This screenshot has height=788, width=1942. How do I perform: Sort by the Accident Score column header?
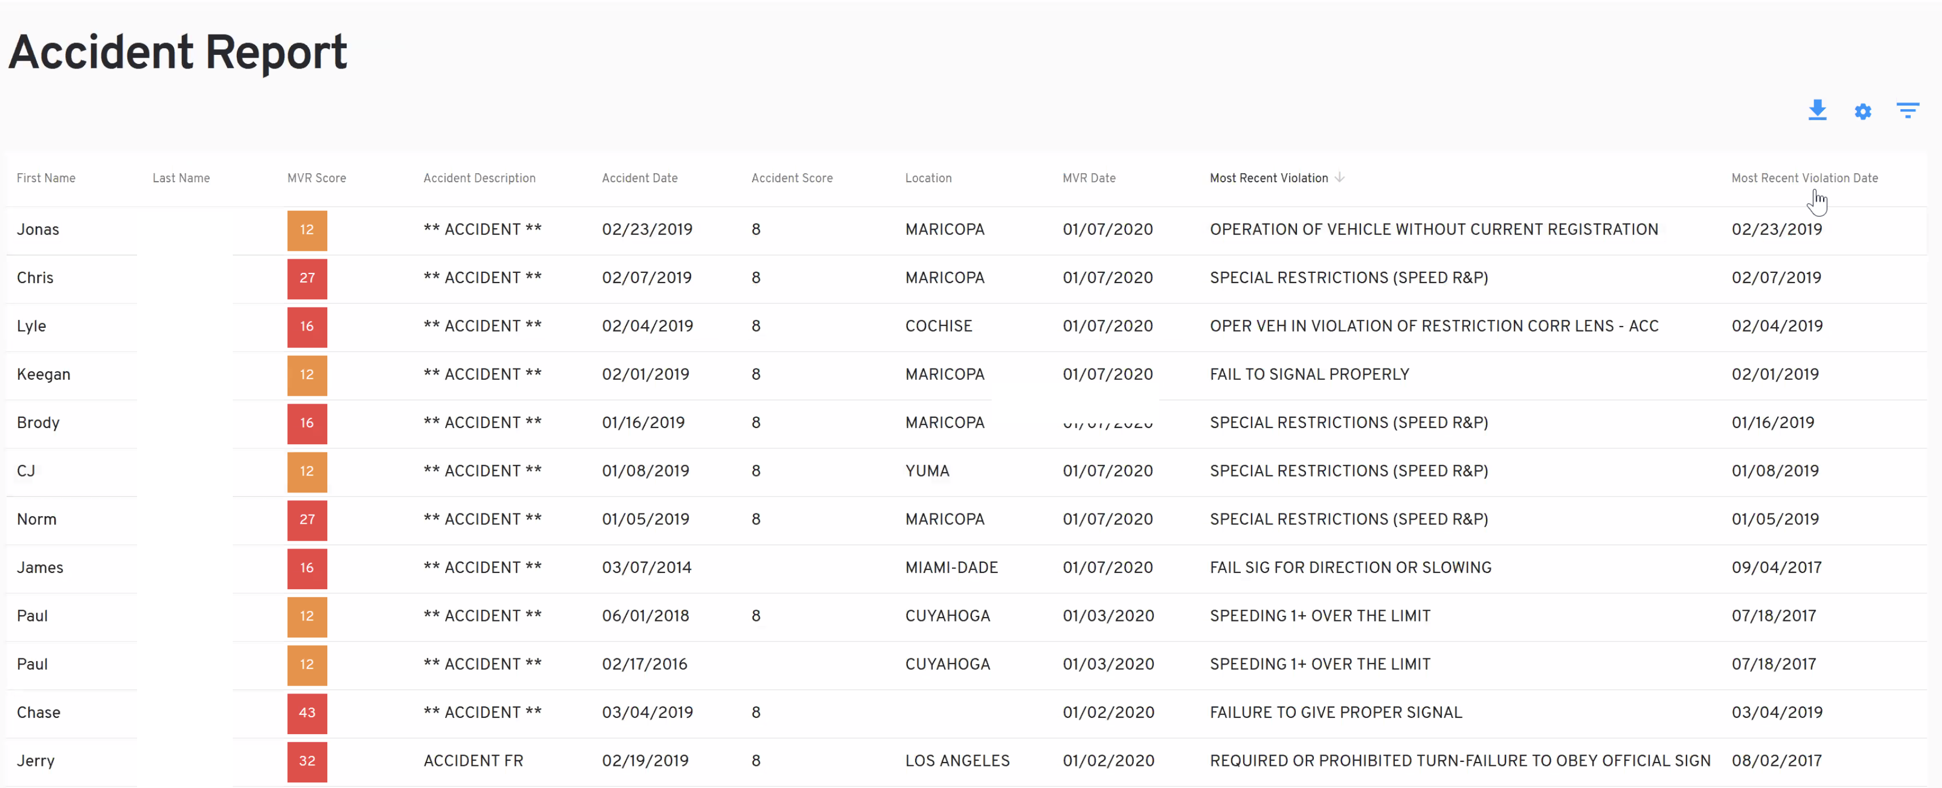[x=792, y=178]
